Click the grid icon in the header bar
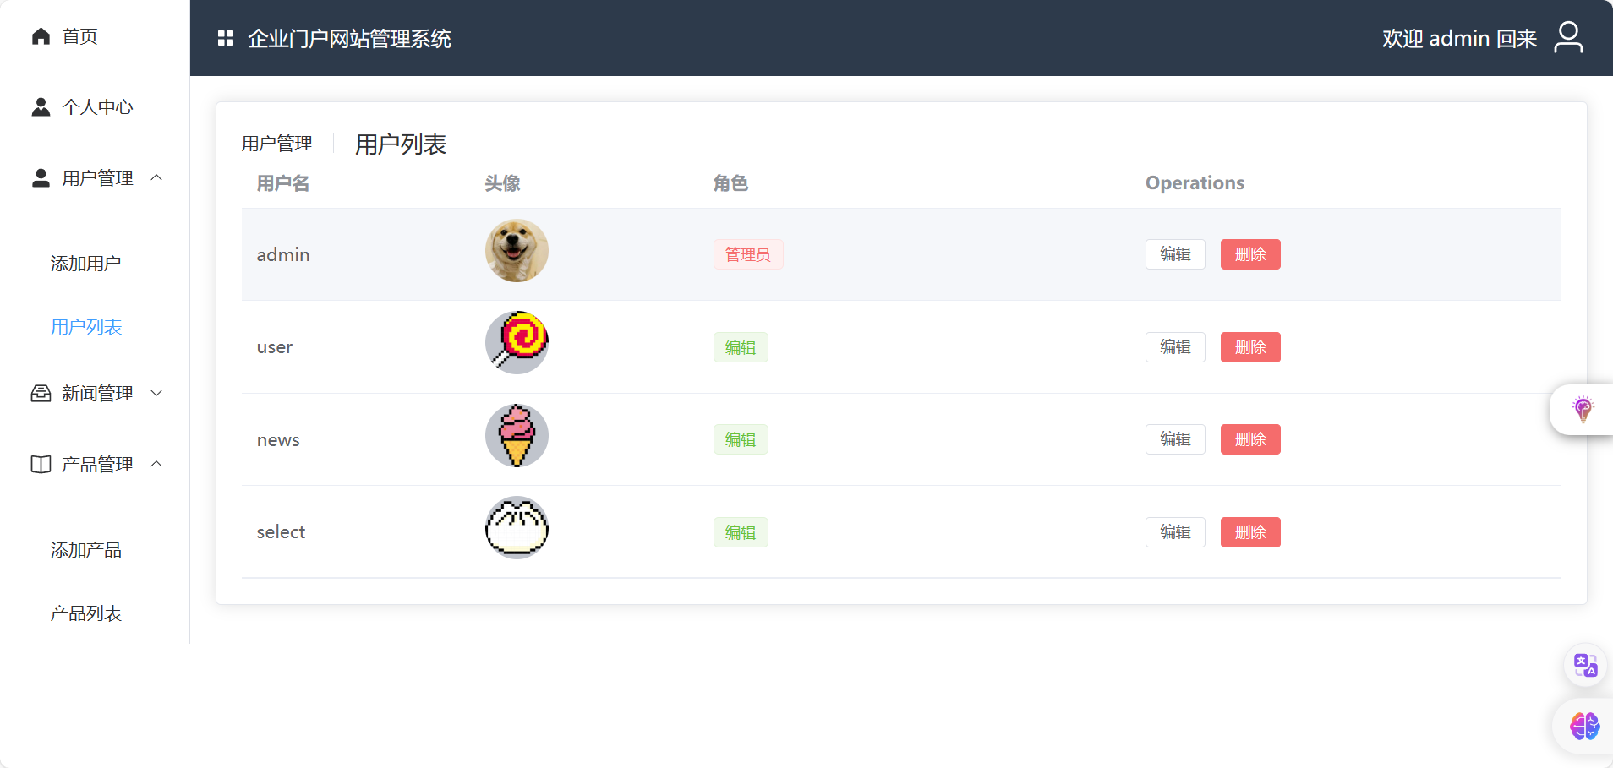The image size is (1613, 768). pyautogui.click(x=226, y=38)
